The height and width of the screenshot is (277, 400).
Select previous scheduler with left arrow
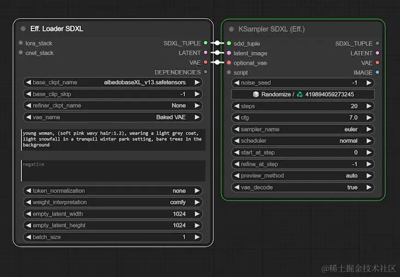237,141
